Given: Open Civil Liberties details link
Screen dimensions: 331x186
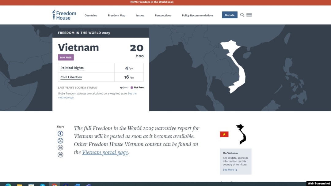Looking at the screenshot, I should coord(71,77).
